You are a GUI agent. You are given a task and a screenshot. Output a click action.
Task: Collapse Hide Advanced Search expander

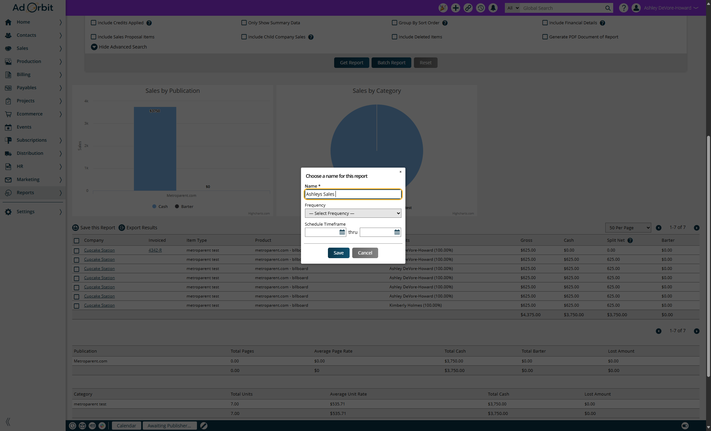(94, 47)
